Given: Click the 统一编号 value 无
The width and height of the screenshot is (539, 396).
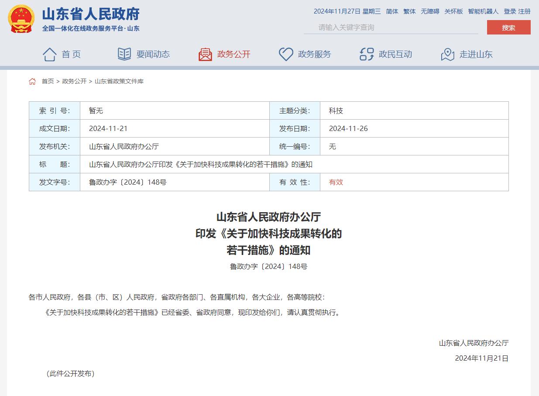Looking at the screenshot, I should point(333,147).
